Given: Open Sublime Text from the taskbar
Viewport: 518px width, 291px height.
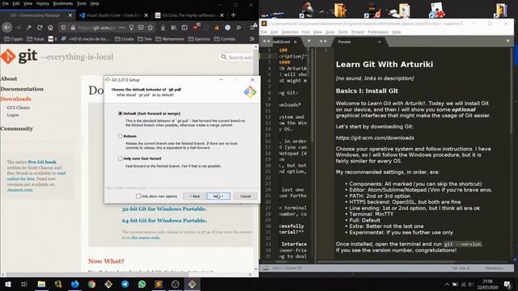Looking at the screenshot, I should tap(159, 284).
